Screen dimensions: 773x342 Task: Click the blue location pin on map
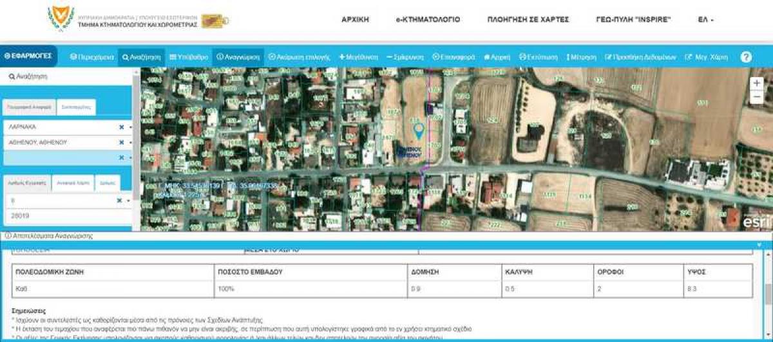419,131
